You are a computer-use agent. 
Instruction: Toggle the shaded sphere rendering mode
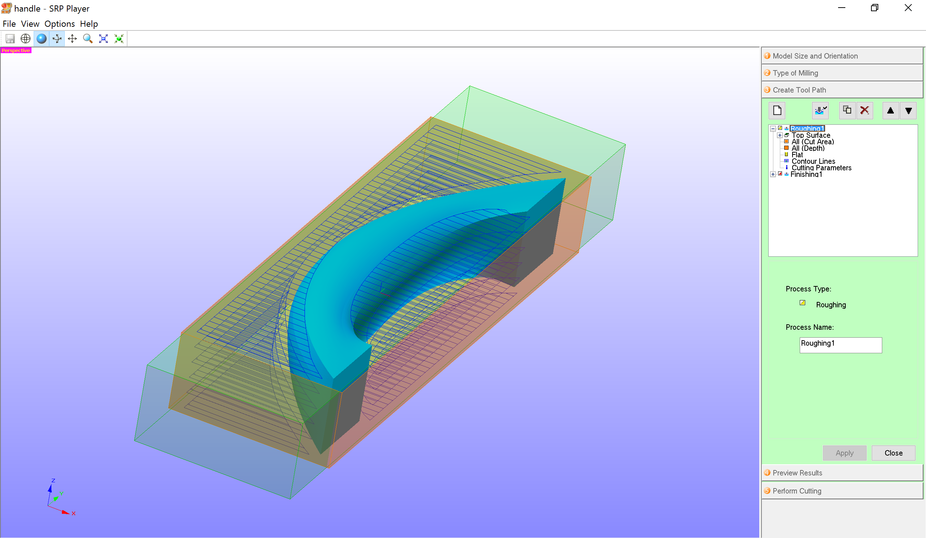42,39
